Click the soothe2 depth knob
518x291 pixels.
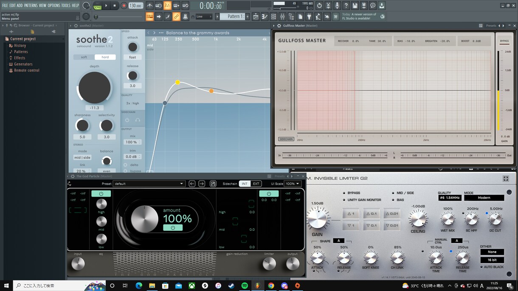click(94, 88)
